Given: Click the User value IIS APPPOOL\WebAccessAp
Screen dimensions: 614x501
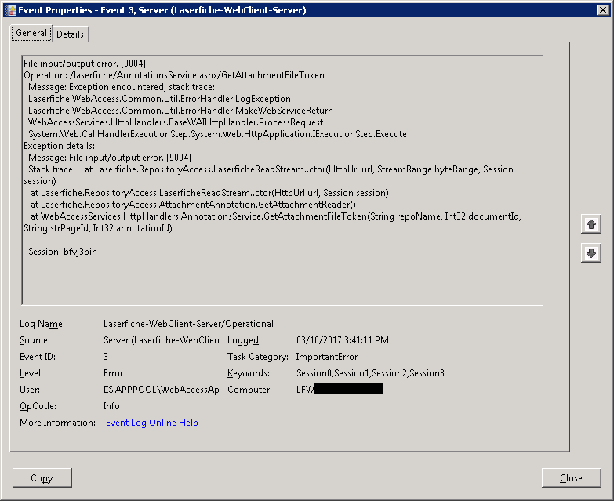Looking at the screenshot, I should (161, 390).
